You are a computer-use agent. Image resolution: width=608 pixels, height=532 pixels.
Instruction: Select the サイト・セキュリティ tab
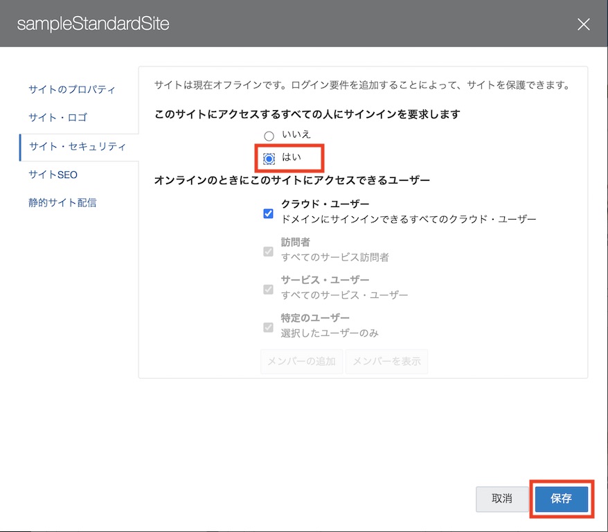click(x=78, y=146)
